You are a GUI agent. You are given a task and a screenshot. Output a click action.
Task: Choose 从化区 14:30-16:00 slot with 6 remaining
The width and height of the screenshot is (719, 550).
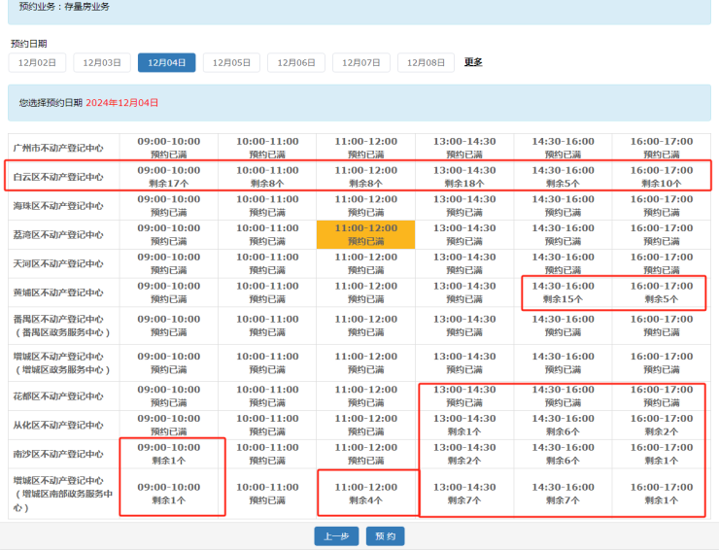coord(564,425)
